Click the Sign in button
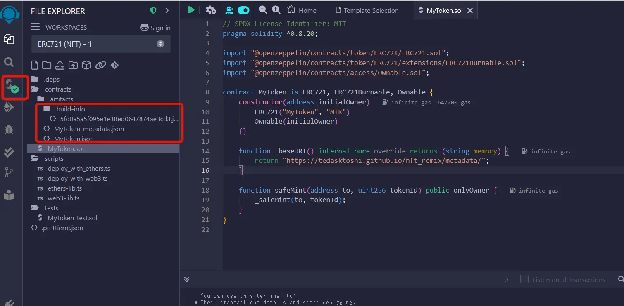Image resolution: width=624 pixels, height=306 pixels. click(155, 28)
